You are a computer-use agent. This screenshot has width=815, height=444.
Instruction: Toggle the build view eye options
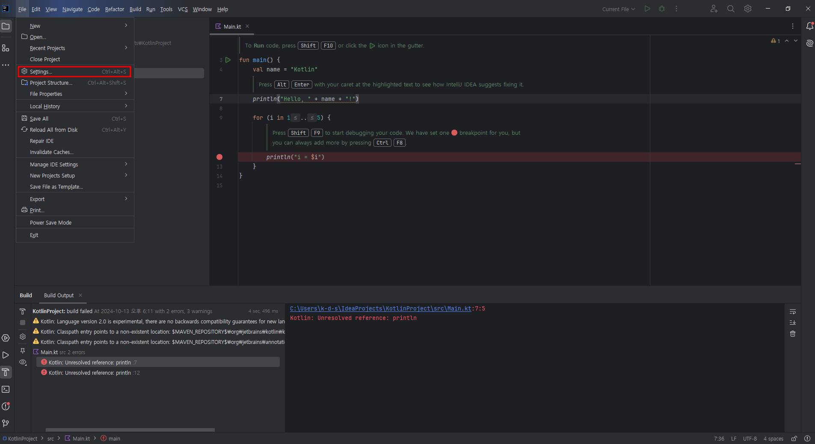click(23, 362)
